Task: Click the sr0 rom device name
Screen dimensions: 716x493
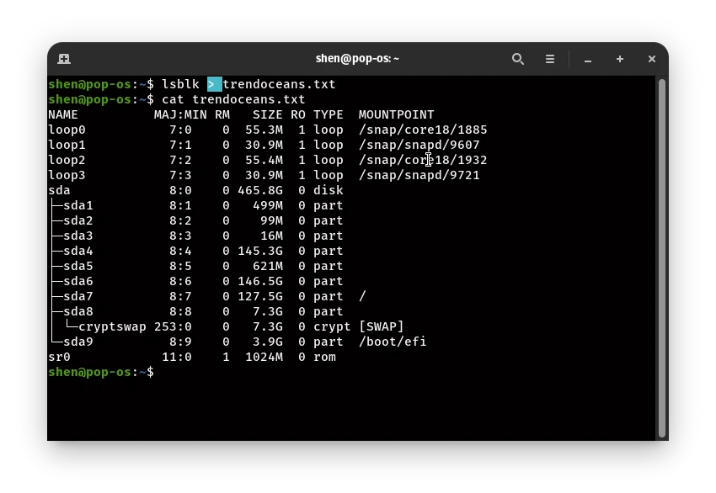Action: click(x=59, y=357)
